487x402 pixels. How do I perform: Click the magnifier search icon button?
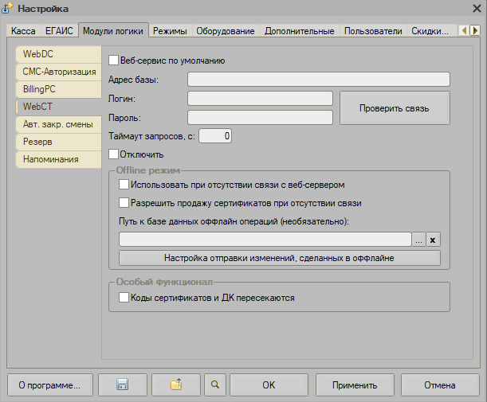pyautogui.click(x=214, y=385)
